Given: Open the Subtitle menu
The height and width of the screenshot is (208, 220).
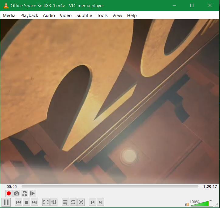Looking at the screenshot, I should click(x=84, y=15).
